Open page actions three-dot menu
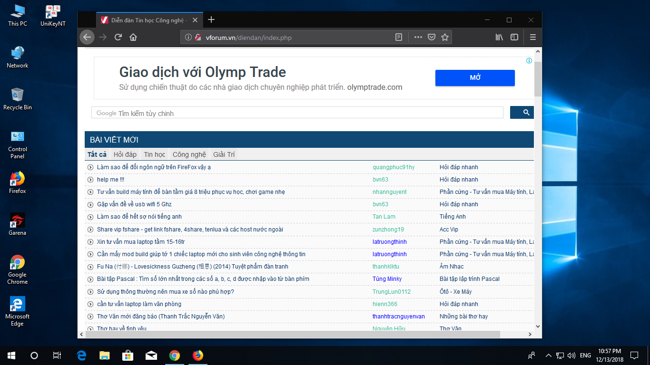This screenshot has height=365, width=650. [418, 37]
